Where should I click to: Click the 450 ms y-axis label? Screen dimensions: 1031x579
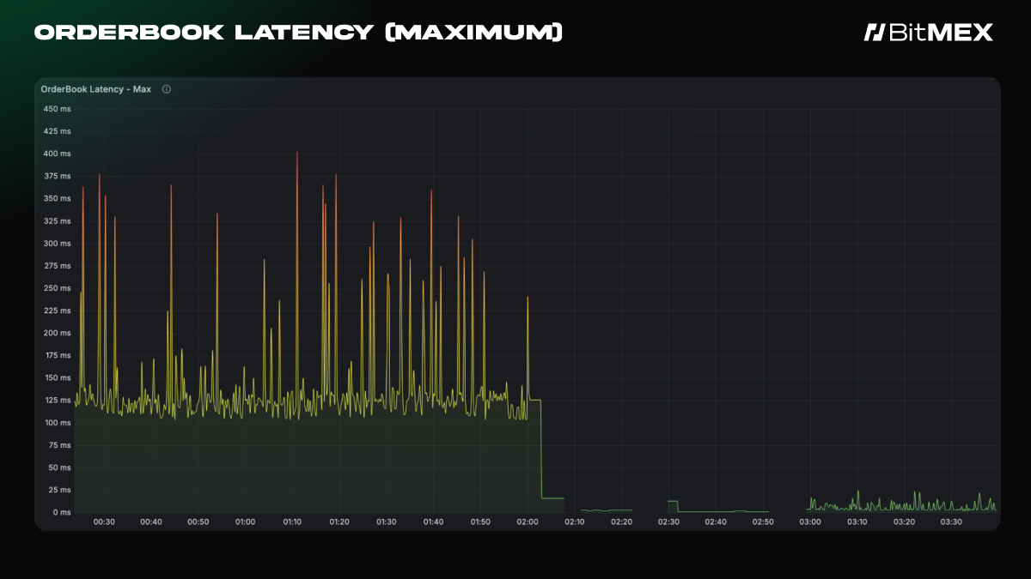57,109
